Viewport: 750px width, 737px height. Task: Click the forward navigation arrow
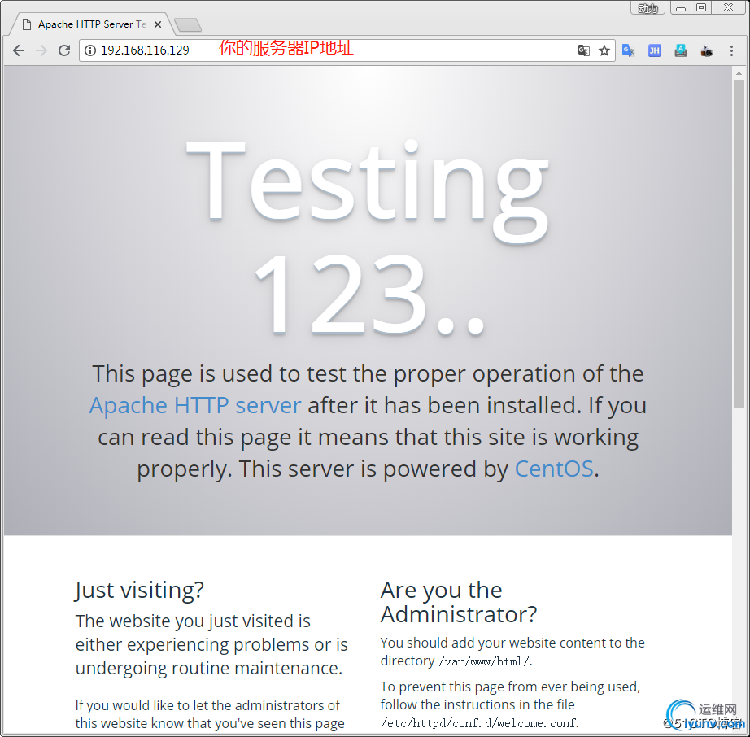(x=41, y=50)
